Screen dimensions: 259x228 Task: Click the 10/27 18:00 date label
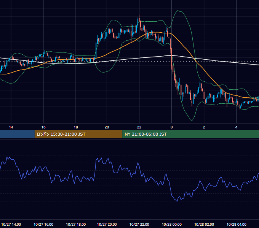click(76, 224)
